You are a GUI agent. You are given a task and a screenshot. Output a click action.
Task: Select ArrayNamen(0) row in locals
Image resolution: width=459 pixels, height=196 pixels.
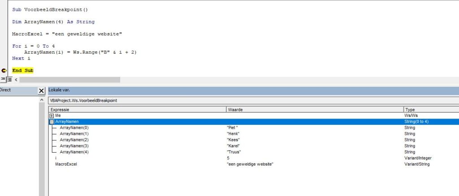pos(74,128)
